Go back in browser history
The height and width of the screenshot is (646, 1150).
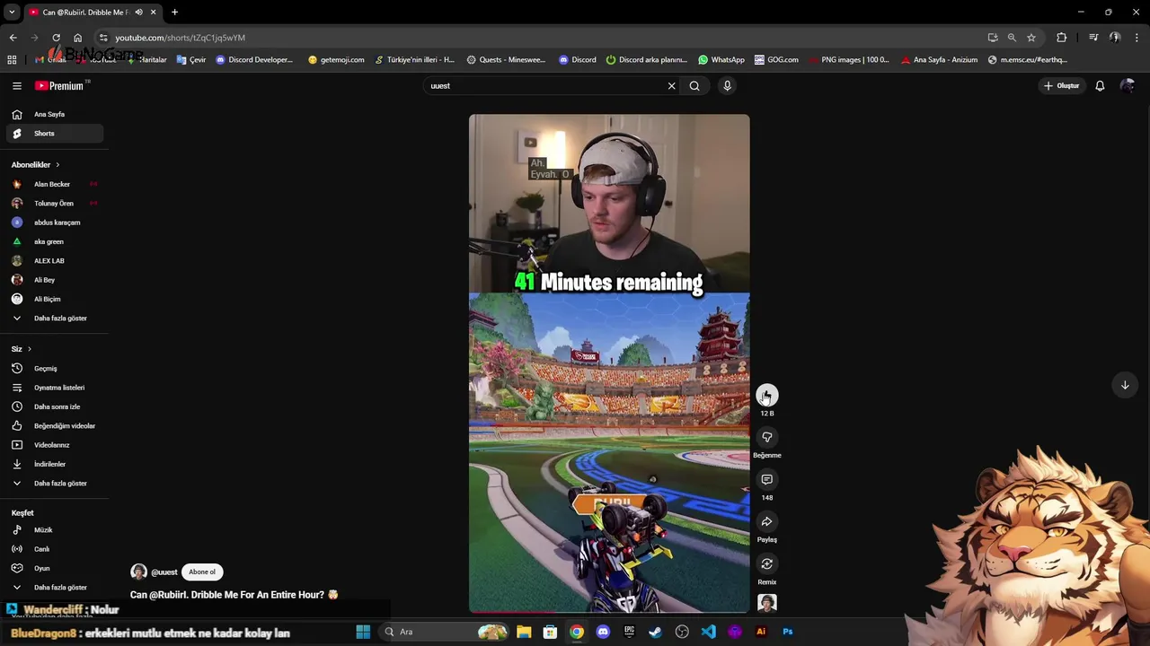pos(13,38)
